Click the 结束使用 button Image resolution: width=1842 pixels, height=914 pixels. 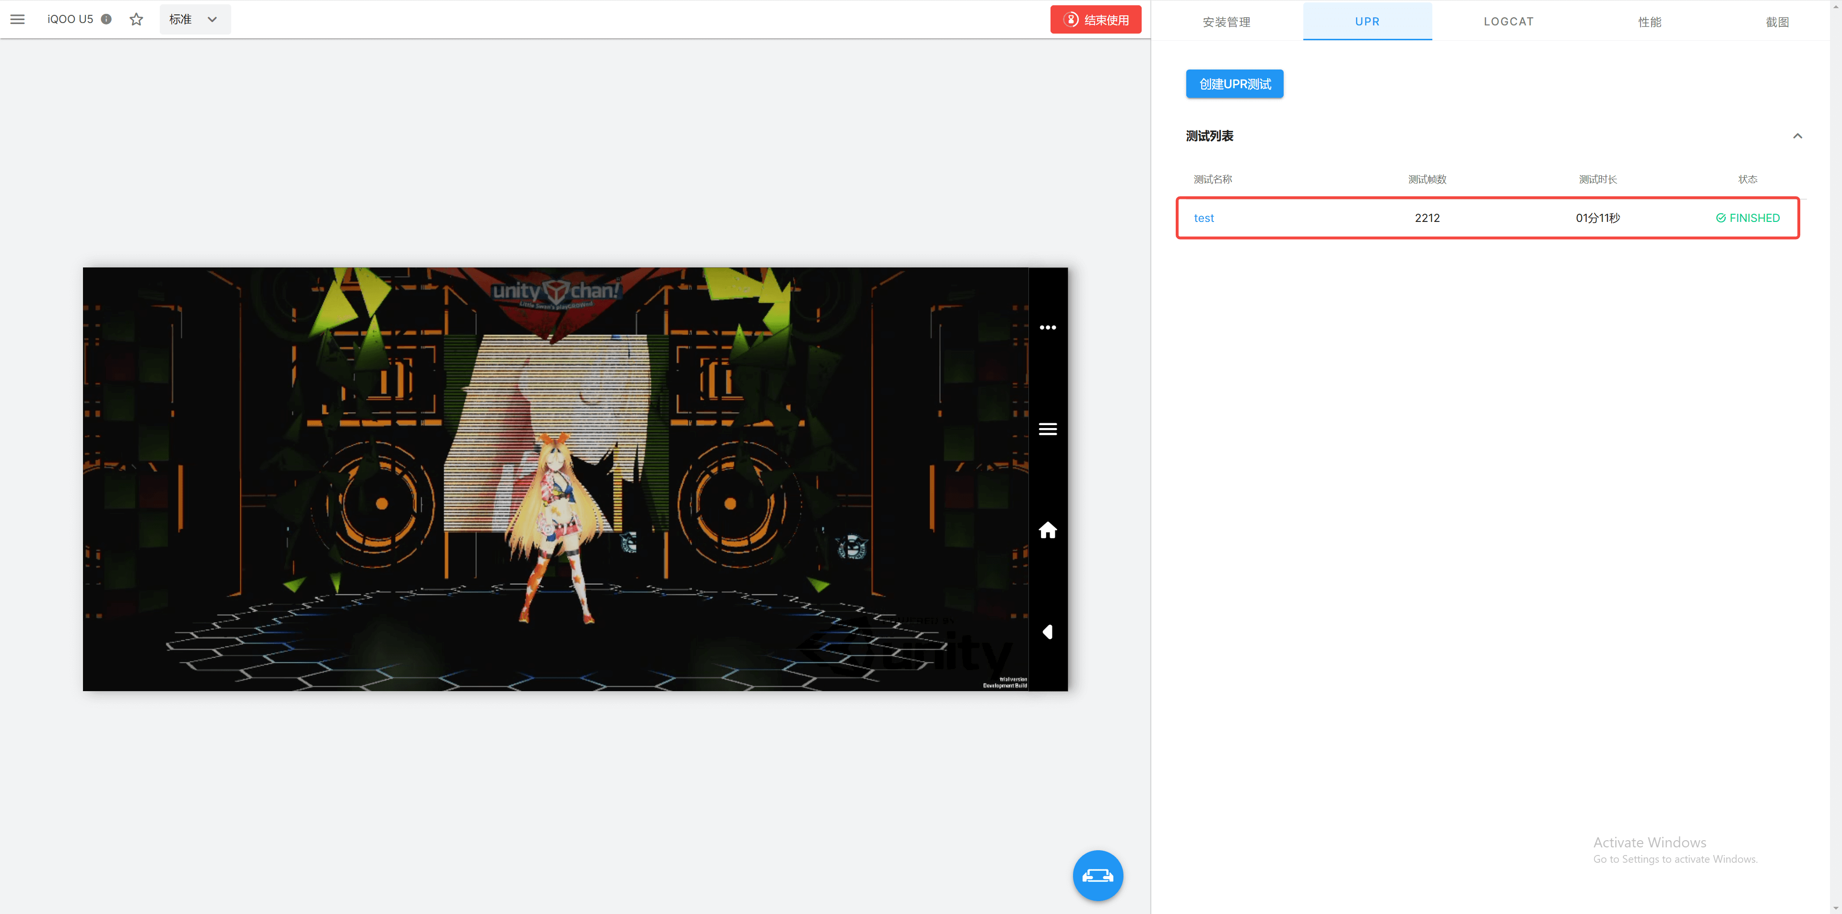point(1096,19)
